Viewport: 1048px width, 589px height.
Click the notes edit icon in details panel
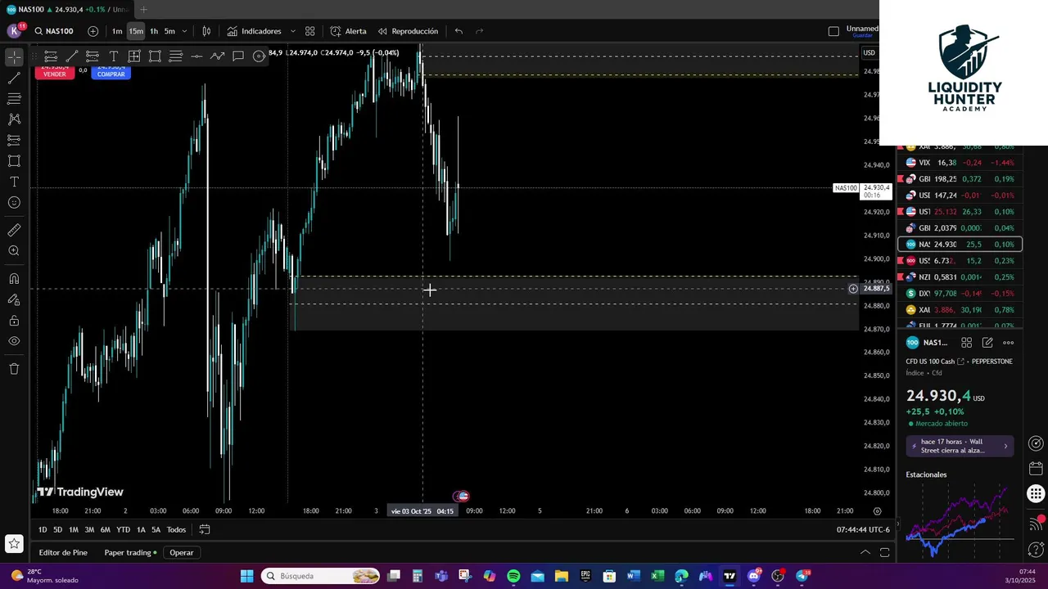coord(987,343)
